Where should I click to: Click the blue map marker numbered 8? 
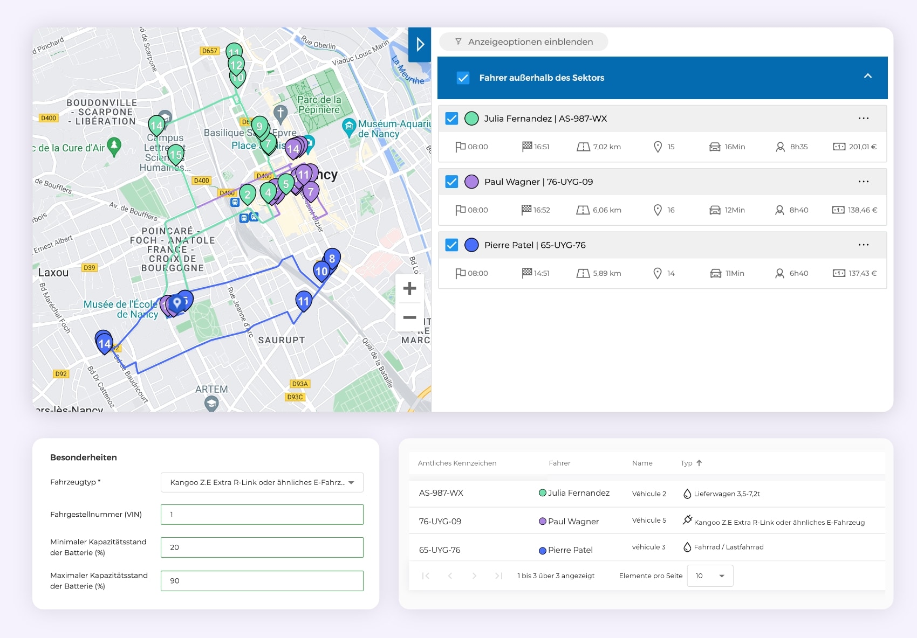pos(332,258)
